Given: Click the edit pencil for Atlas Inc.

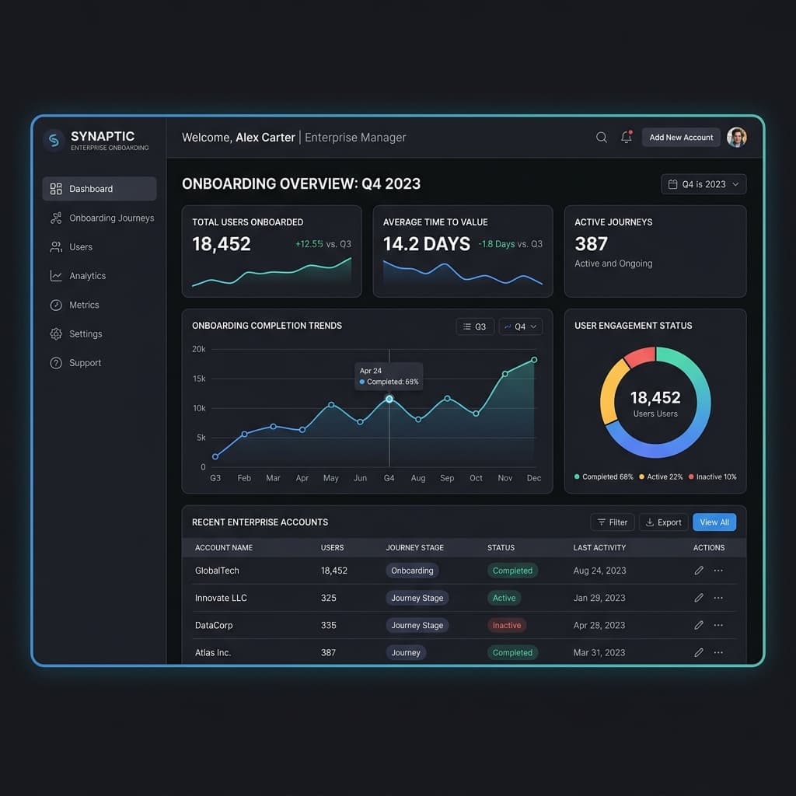Looking at the screenshot, I should (x=699, y=652).
